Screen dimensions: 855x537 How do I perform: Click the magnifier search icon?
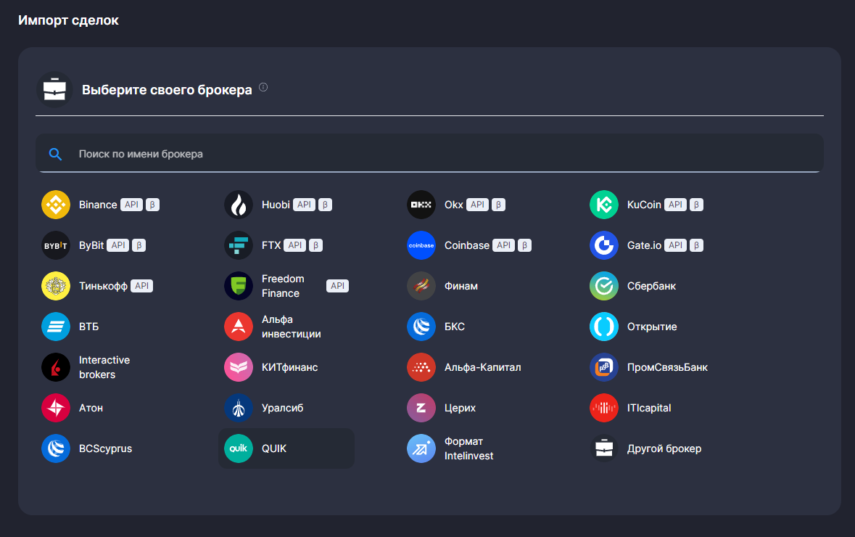(55, 154)
